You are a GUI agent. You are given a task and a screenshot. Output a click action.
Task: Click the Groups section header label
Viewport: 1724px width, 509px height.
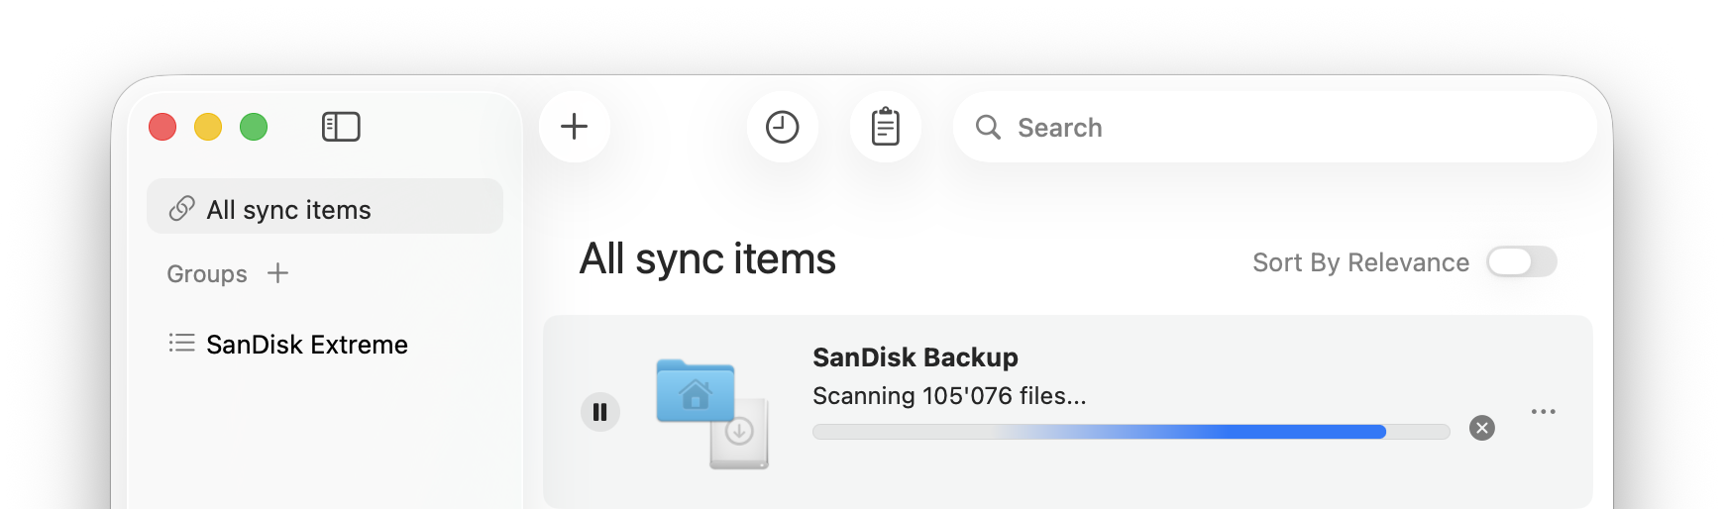point(207,274)
